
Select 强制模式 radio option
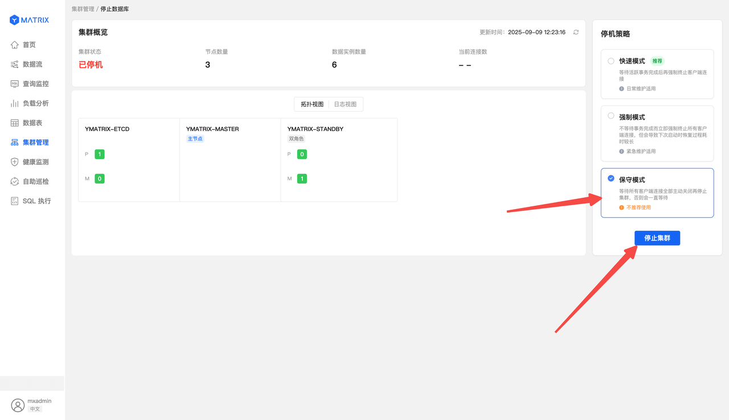pyautogui.click(x=611, y=116)
